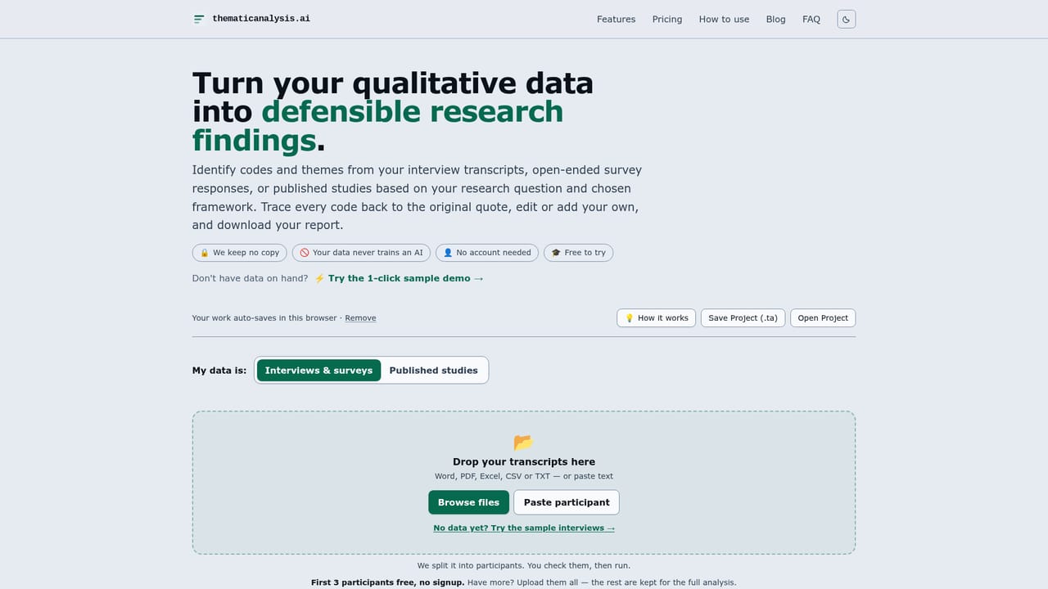Try the 1-click sample demo link
Screen dimensions: 1048x589
pyautogui.click(x=405, y=278)
